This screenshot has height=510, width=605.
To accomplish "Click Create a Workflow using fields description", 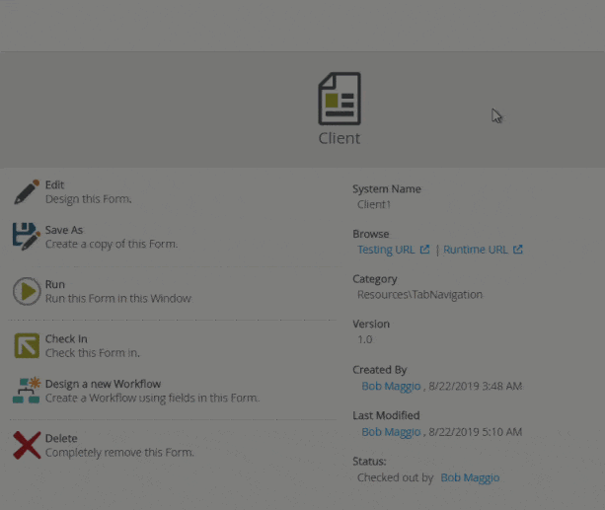I will pos(152,399).
